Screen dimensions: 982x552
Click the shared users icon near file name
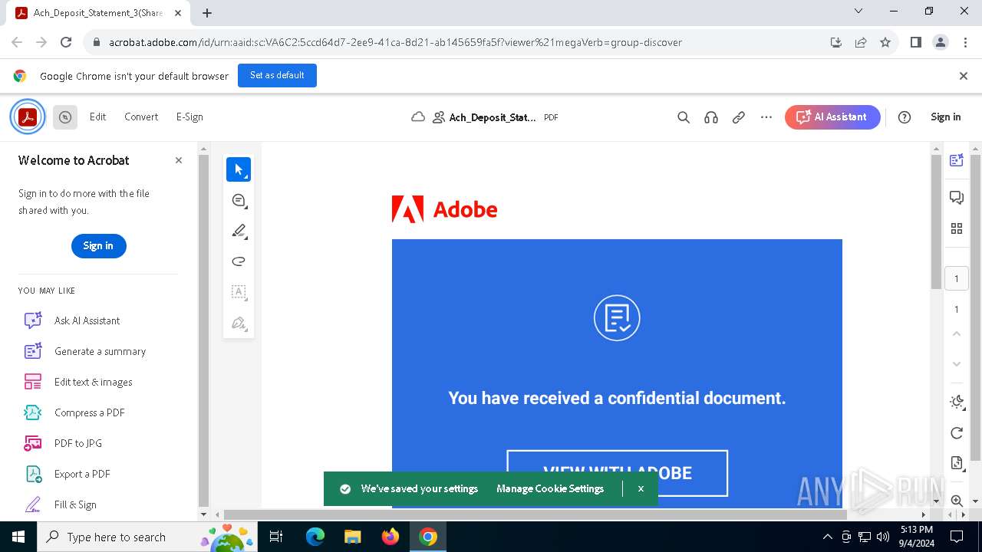click(x=439, y=117)
